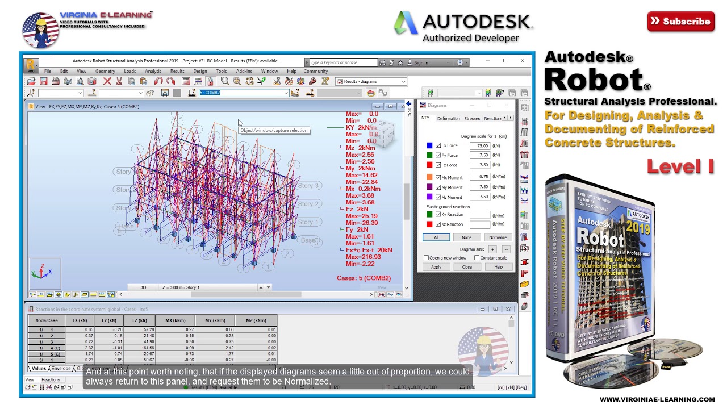Switch to Envelope tab in reactions table

coord(61,368)
